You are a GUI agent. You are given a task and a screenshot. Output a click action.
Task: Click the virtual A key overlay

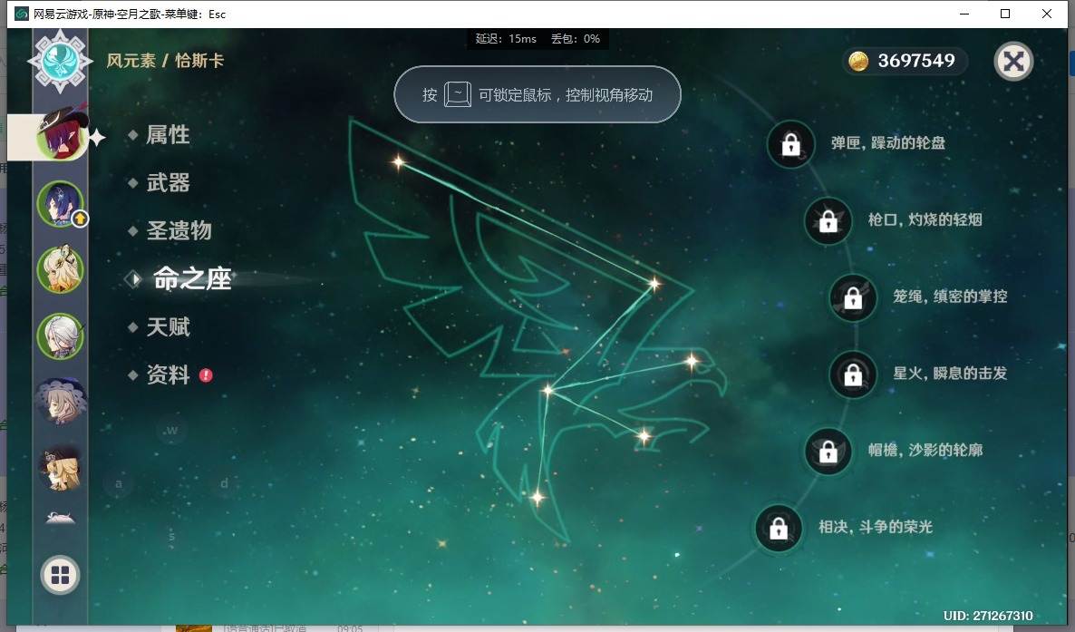pyautogui.click(x=118, y=483)
